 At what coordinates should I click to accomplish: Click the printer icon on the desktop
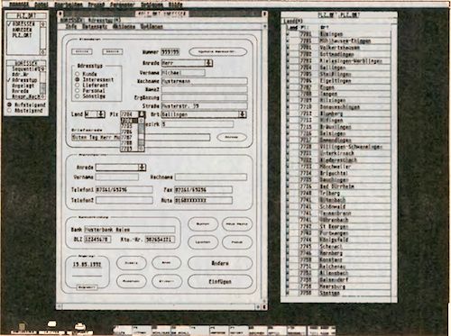coord(80,327)
